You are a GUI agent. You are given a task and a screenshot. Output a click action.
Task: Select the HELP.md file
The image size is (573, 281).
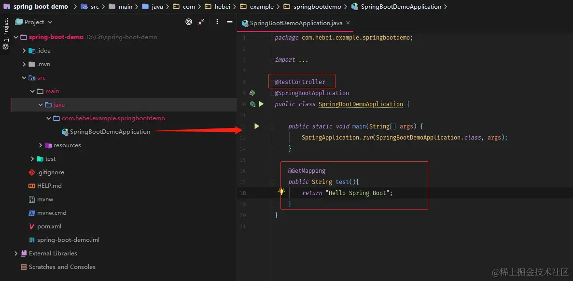49,185
